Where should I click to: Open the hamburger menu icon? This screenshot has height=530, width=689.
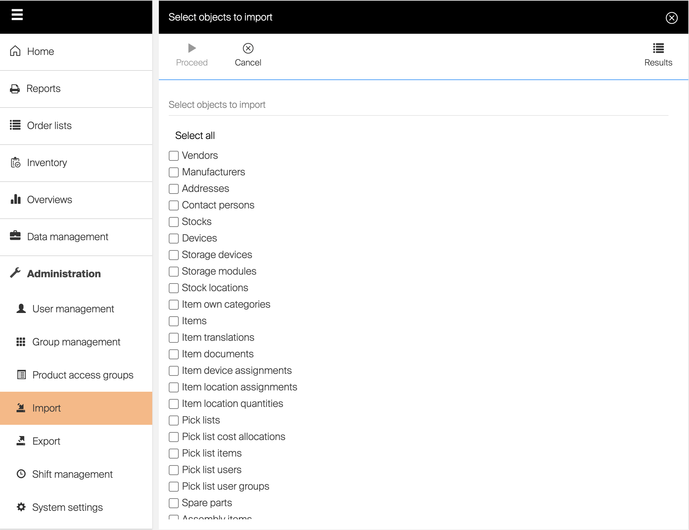coord(17,15)
